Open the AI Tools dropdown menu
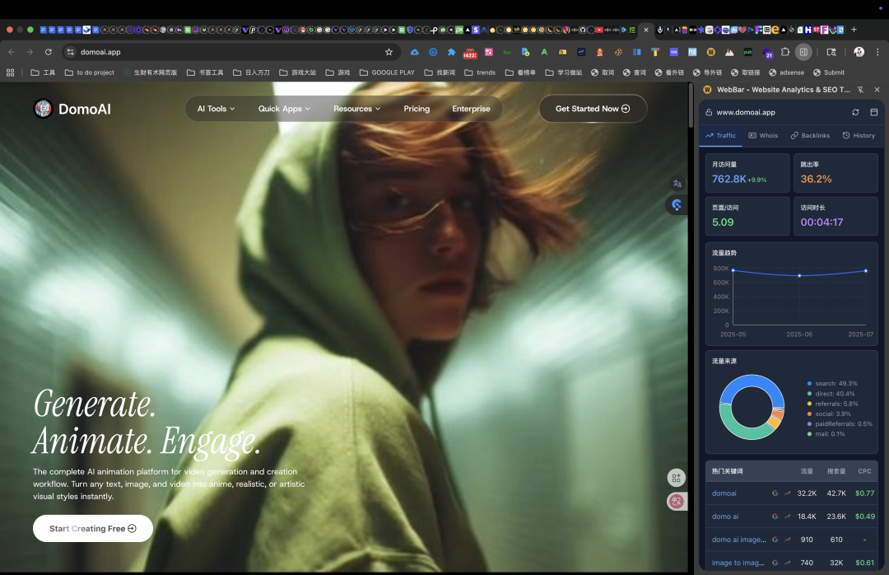 pos(216,109)
